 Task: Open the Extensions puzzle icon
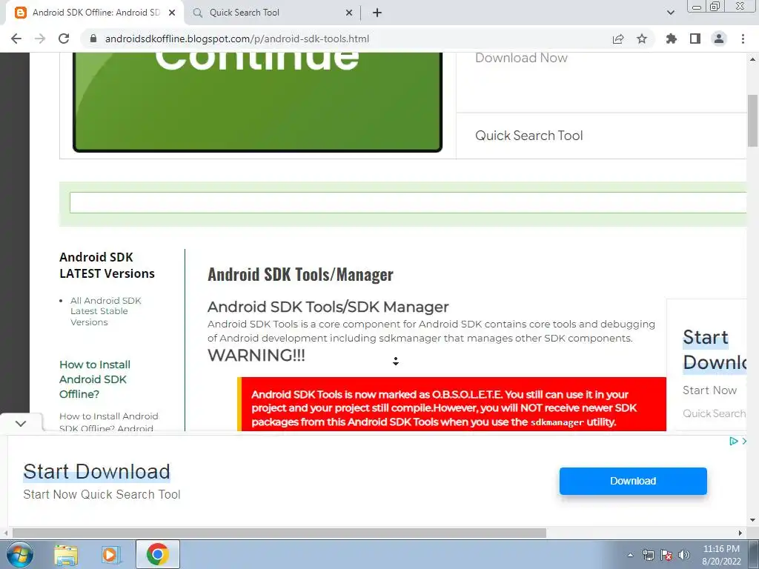[x=672, y=39]
